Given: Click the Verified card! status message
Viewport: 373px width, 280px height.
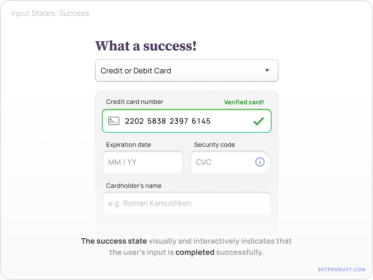Looking at the screenshot, I should point(244,102).
